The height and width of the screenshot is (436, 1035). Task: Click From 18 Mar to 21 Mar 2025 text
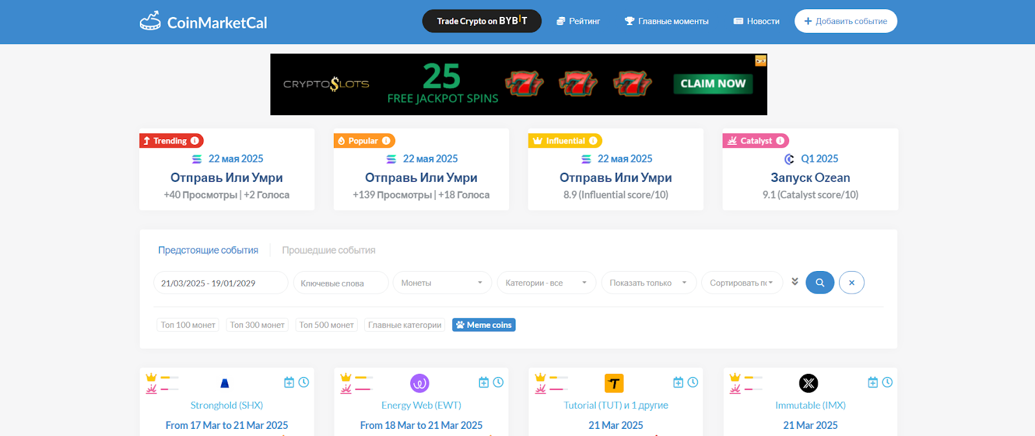(x=421, y=426)
